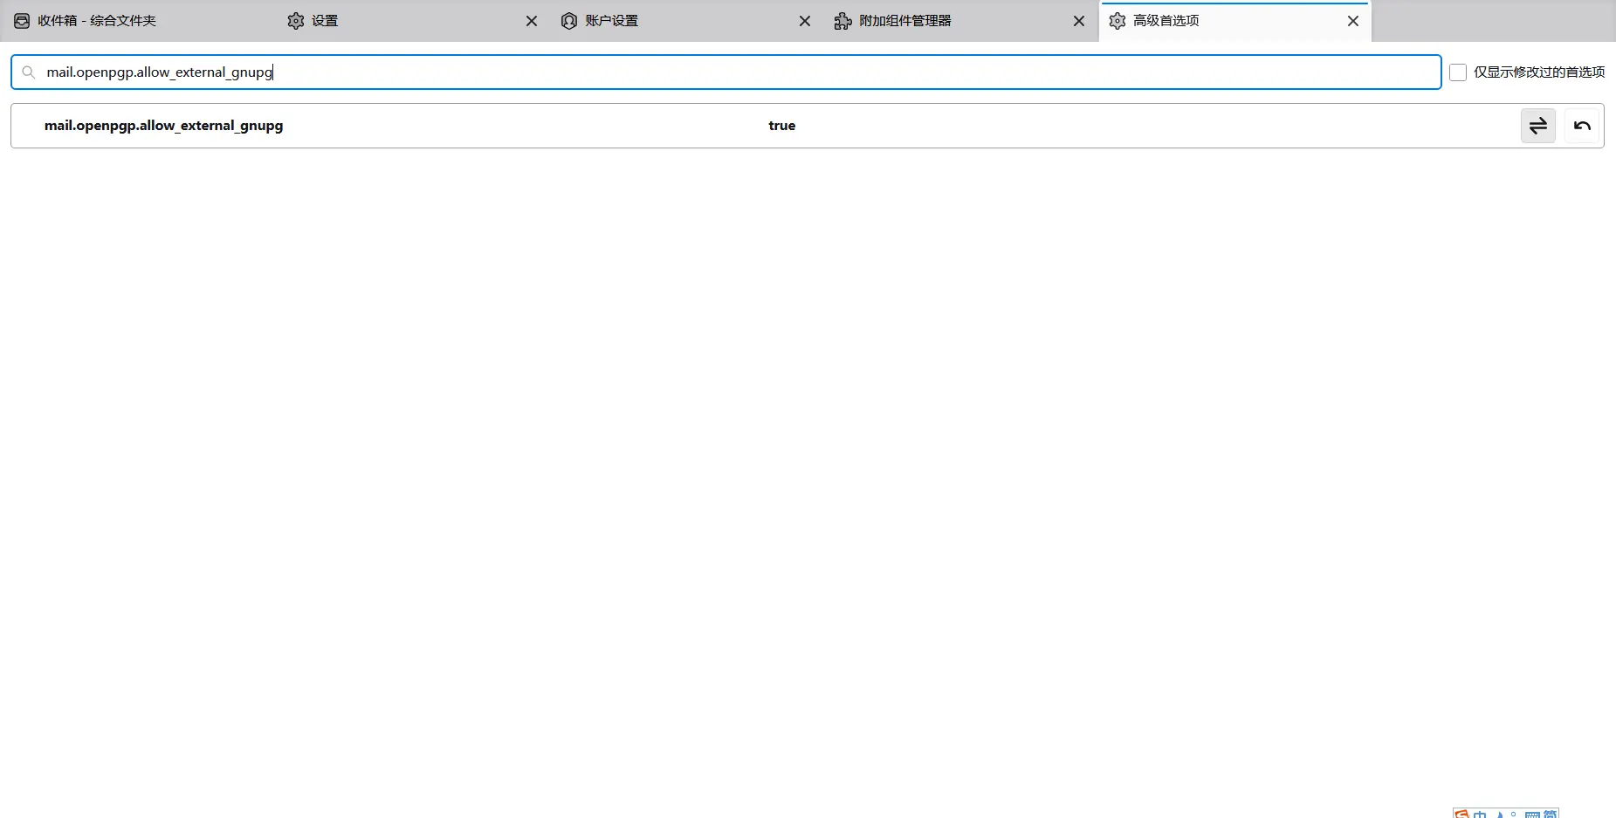Viewport: 1616px width, 818px height.
Task: Close the 高级首选项 tab
Action: coord(1352,21)
